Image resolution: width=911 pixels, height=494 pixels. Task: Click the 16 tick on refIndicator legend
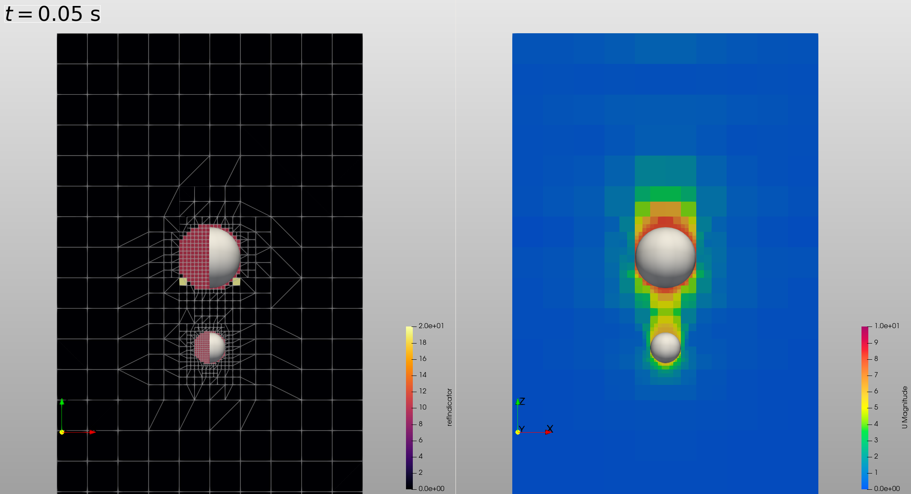pos(423,358)
